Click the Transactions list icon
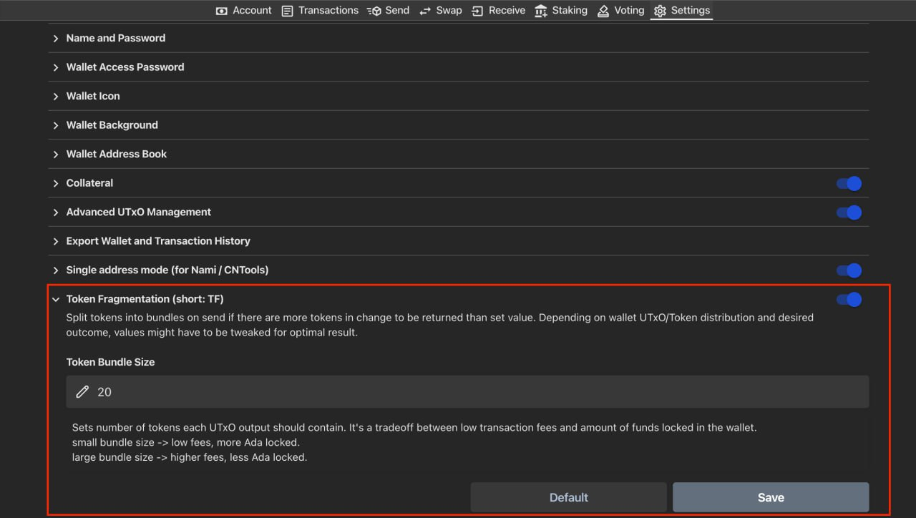Screen dimensions: 916x518 288,11
